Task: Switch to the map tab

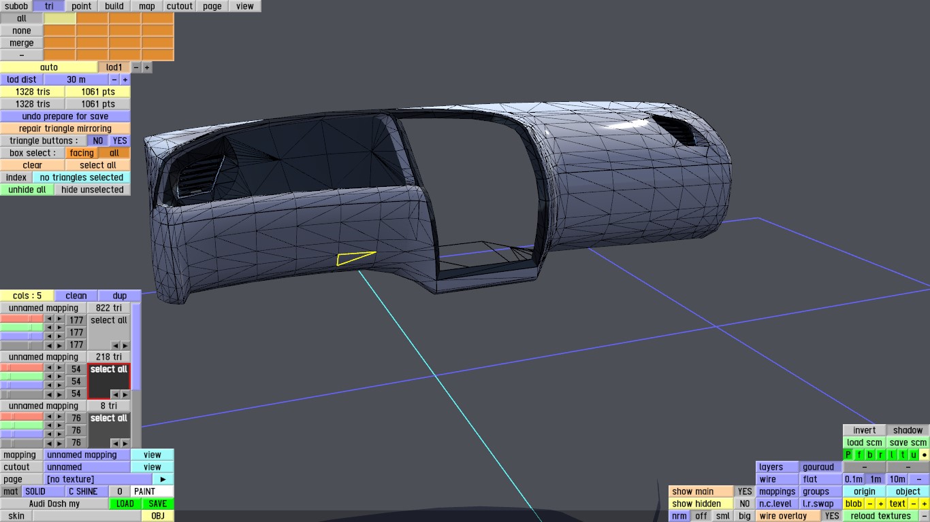Action: (147, 6)
